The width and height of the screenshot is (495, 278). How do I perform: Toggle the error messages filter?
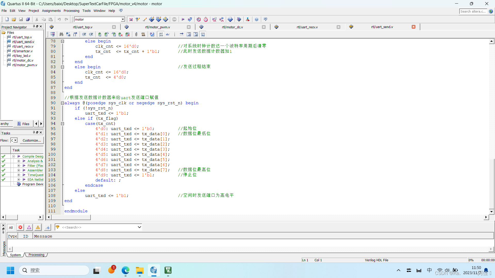pyautogui.click(x=20, y=227)
